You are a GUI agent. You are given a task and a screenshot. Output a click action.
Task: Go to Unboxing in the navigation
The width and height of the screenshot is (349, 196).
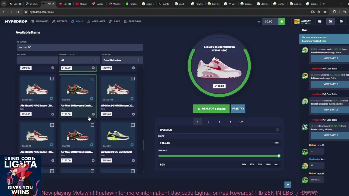click(40, 21)
